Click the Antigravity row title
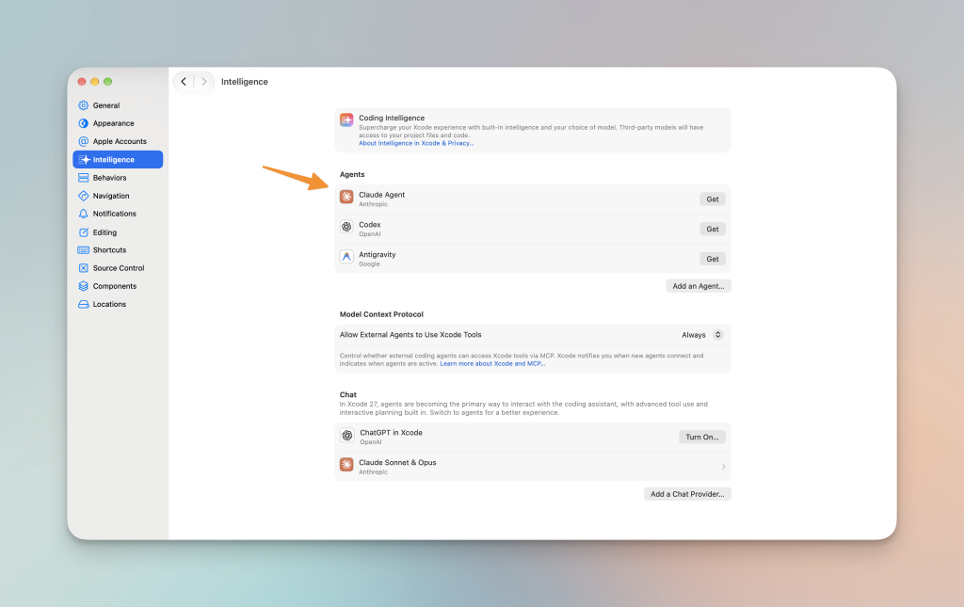Screen dimensions: 964x607 378,255
